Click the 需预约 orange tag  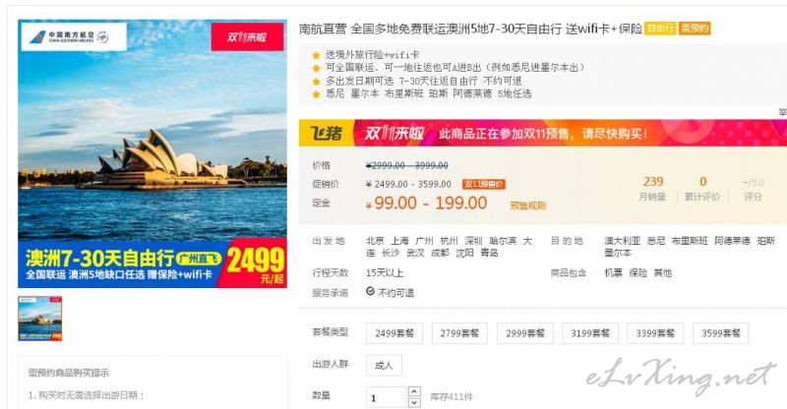click(695, 29)
